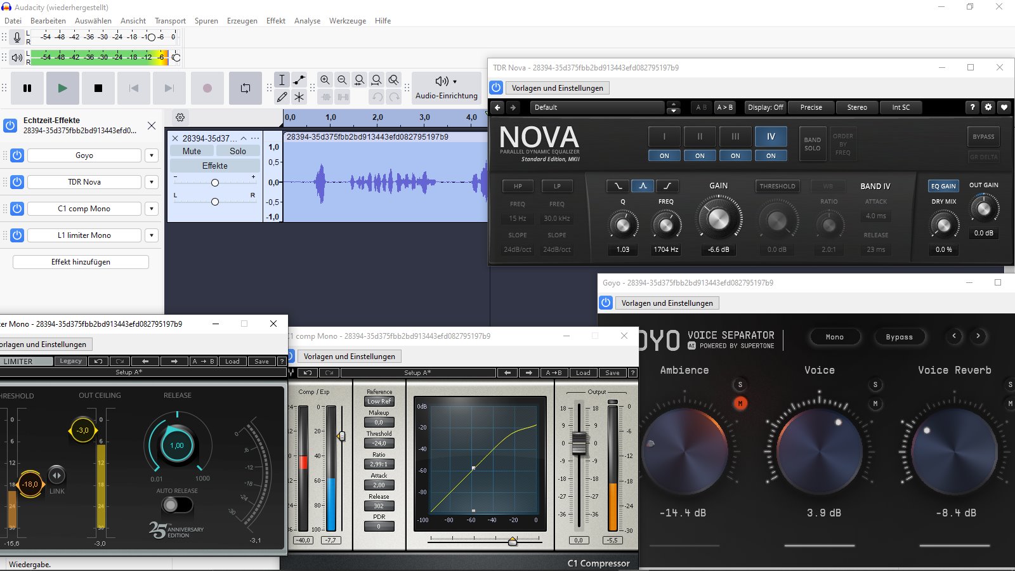This screenshot has height=571, width=1015.
Task: Open dropdown next to TDR Nova effect
Action: pos(152,182)
